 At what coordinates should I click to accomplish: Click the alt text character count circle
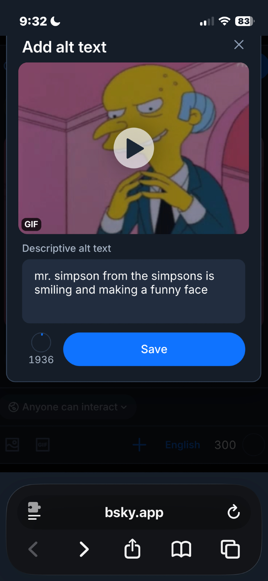click(x=41, y=343)
